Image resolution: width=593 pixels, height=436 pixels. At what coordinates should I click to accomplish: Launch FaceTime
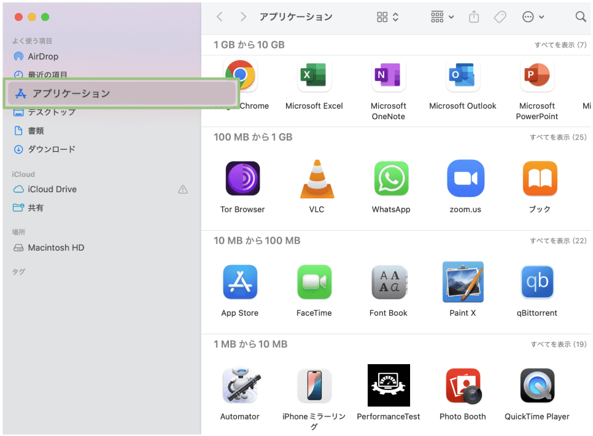pyautogui.click(x=314, y=282)
